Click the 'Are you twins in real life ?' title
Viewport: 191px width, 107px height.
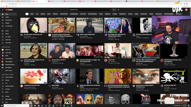point(59,60)
